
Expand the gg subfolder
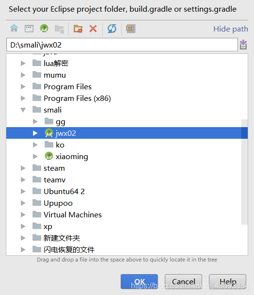point(35,121)
